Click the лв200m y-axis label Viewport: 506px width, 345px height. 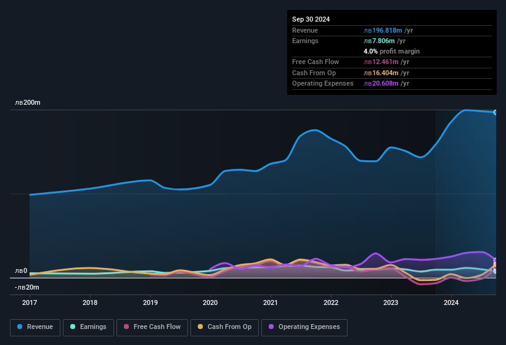28,102
